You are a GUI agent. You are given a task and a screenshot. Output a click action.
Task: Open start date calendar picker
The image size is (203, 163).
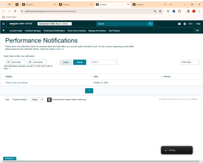point(8,62)
